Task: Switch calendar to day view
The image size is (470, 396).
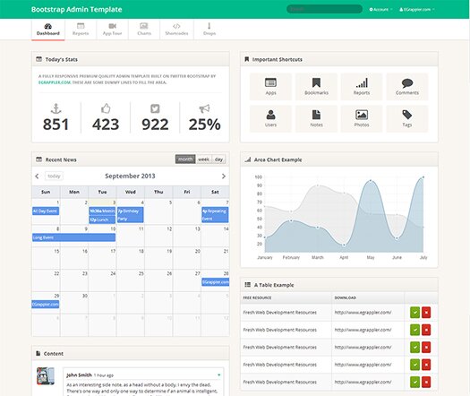Action: point(218,159)
